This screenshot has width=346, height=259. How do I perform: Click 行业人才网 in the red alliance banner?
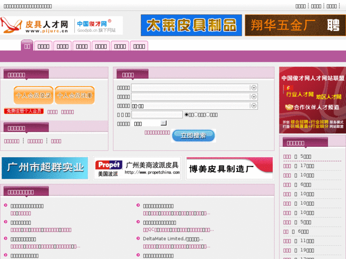(300, 95)
